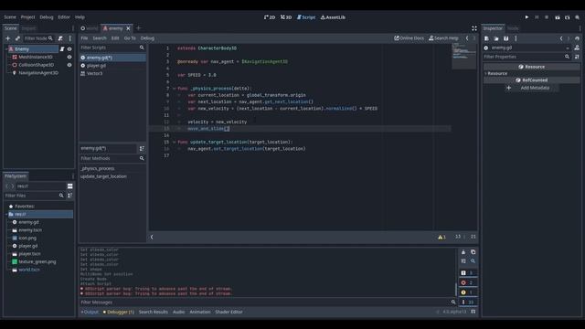Select texture_green.png in FileSystem
585x329 pixels.
[x=37, y=262]
